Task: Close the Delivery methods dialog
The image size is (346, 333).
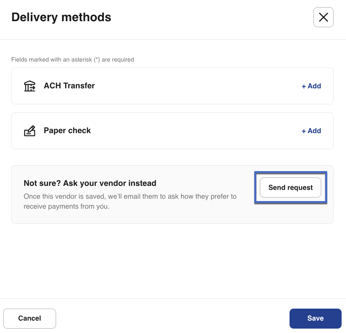Action: pyautogui.click(x=323, y=17)
